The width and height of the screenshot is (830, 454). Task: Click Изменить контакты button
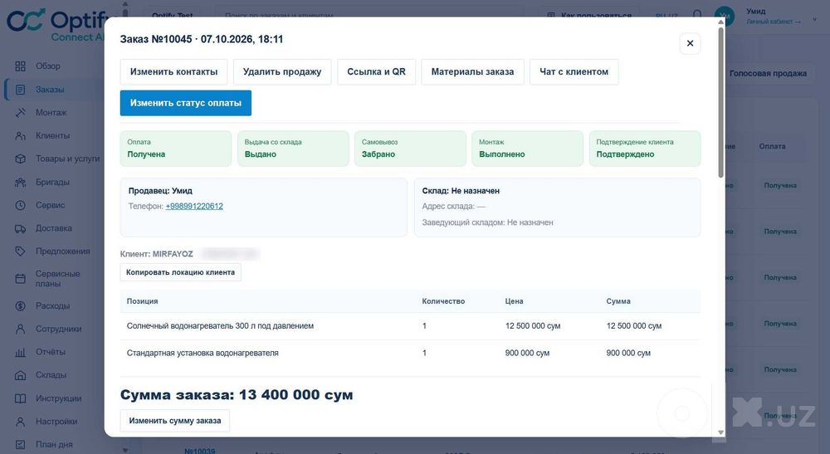[173, 71]
